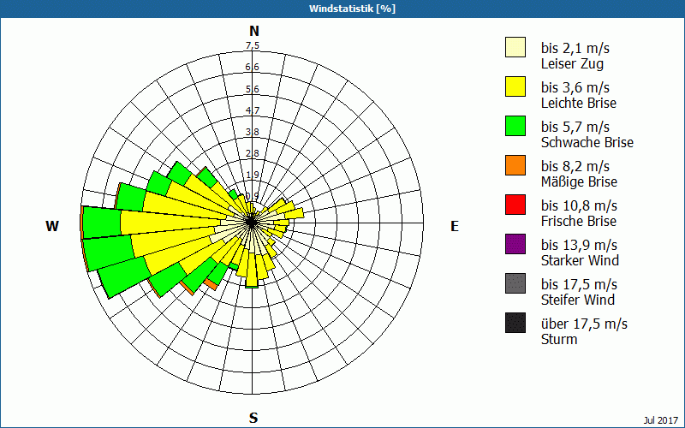The width and height of the screenshot is (685, 428).
Task: Click the 'bis 3,6 m/s' legend text
Action: point(575,87)
